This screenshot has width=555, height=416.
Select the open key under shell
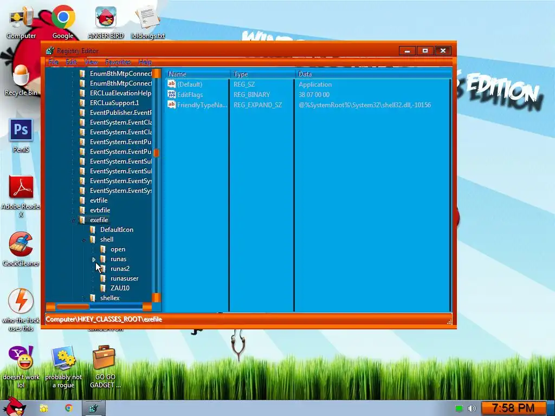(118, 249)
